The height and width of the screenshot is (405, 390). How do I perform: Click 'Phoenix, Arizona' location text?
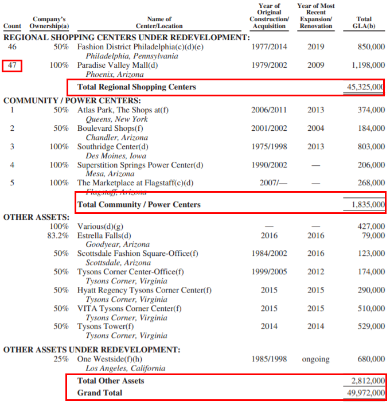coord(115,75)
